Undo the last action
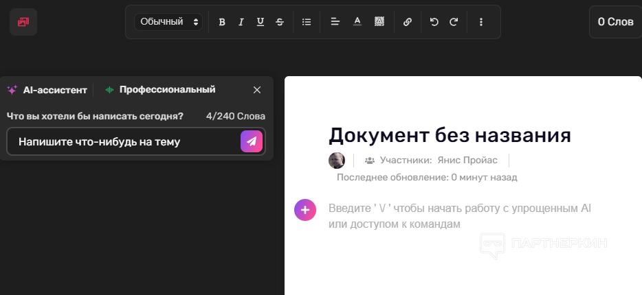Viewport: 642px width, 295px height. tap(434, 22)
